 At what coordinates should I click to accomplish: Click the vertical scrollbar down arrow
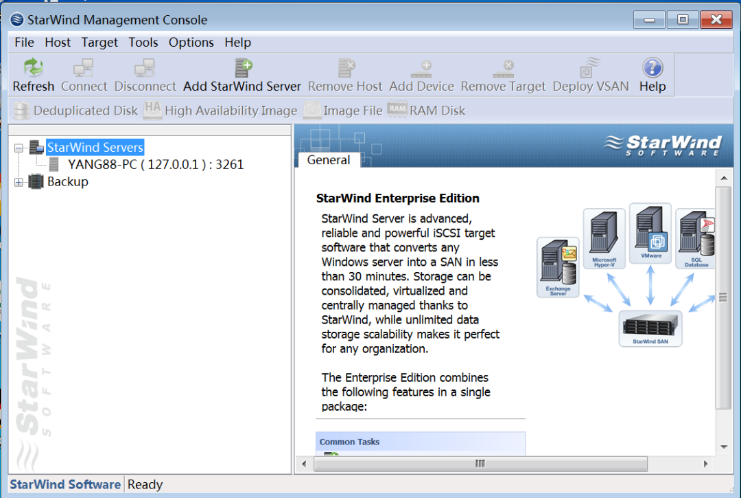[x=724, y=447]
